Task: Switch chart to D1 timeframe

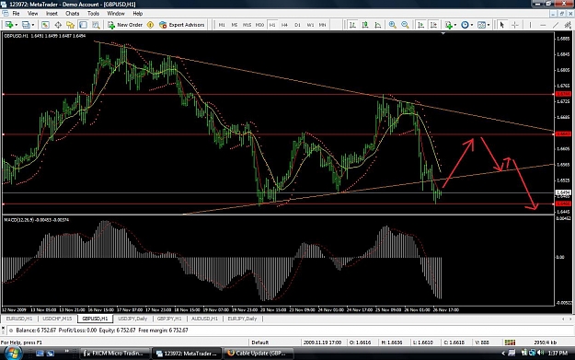Action: pos(297,25)
